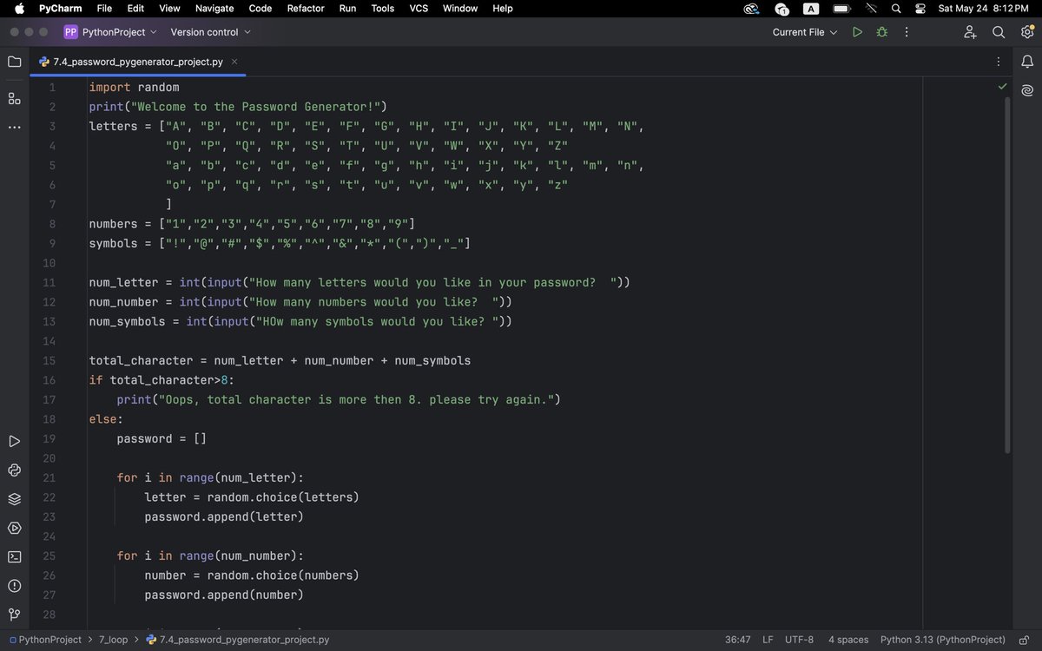
Task: Open the PyCharm application menu
Action: [x=60, y=8]
